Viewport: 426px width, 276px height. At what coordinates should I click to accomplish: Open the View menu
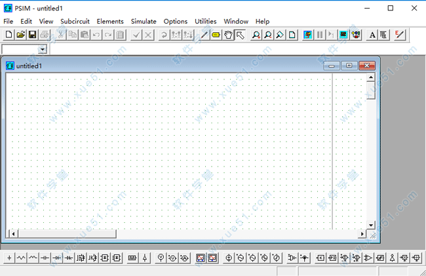[x=46, y=22]
